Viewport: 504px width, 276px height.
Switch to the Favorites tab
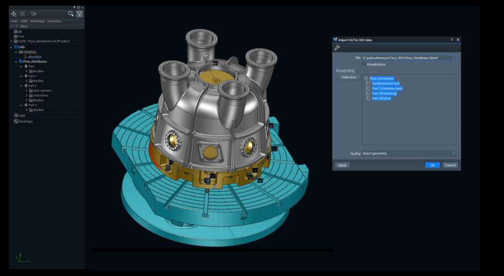click(x=54, y=21)
